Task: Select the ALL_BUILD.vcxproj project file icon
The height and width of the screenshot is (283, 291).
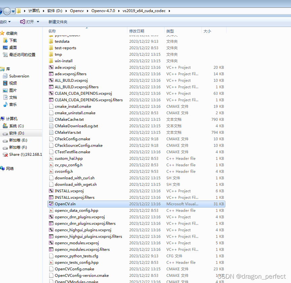Action: 51,80
